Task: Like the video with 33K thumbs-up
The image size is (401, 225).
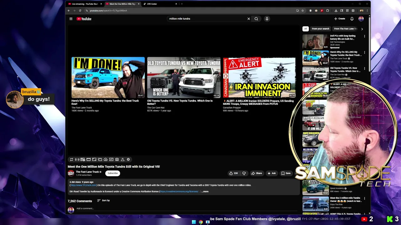Action: (234, 173)
